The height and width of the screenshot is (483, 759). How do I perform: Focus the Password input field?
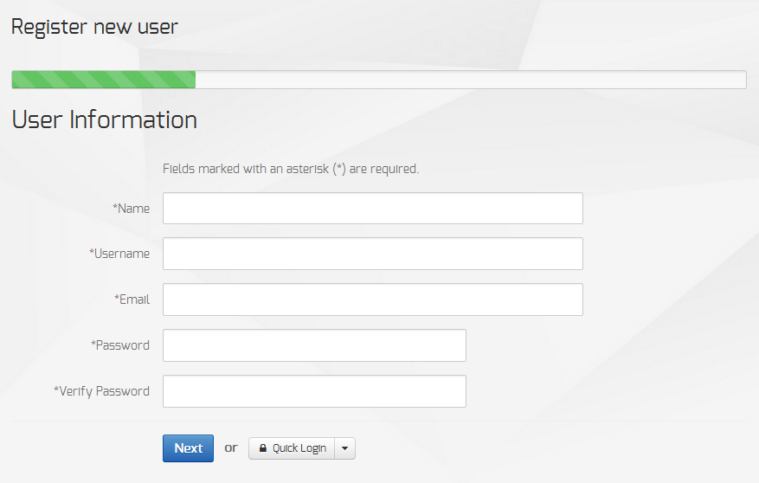point(314,345)
